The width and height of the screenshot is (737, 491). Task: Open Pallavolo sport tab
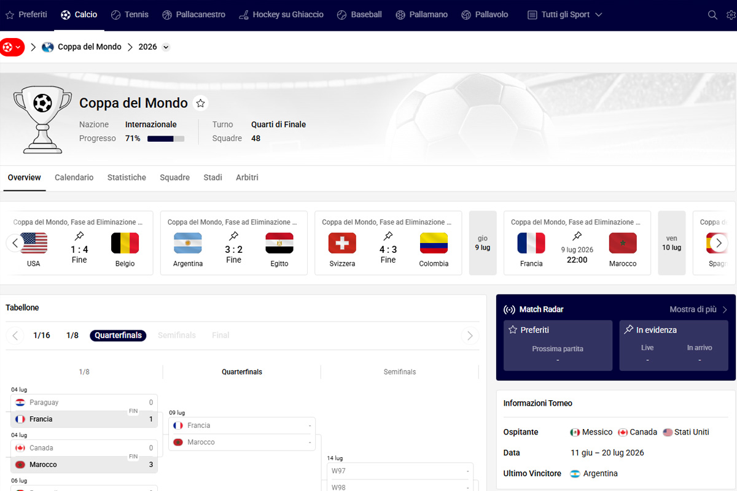485,15
